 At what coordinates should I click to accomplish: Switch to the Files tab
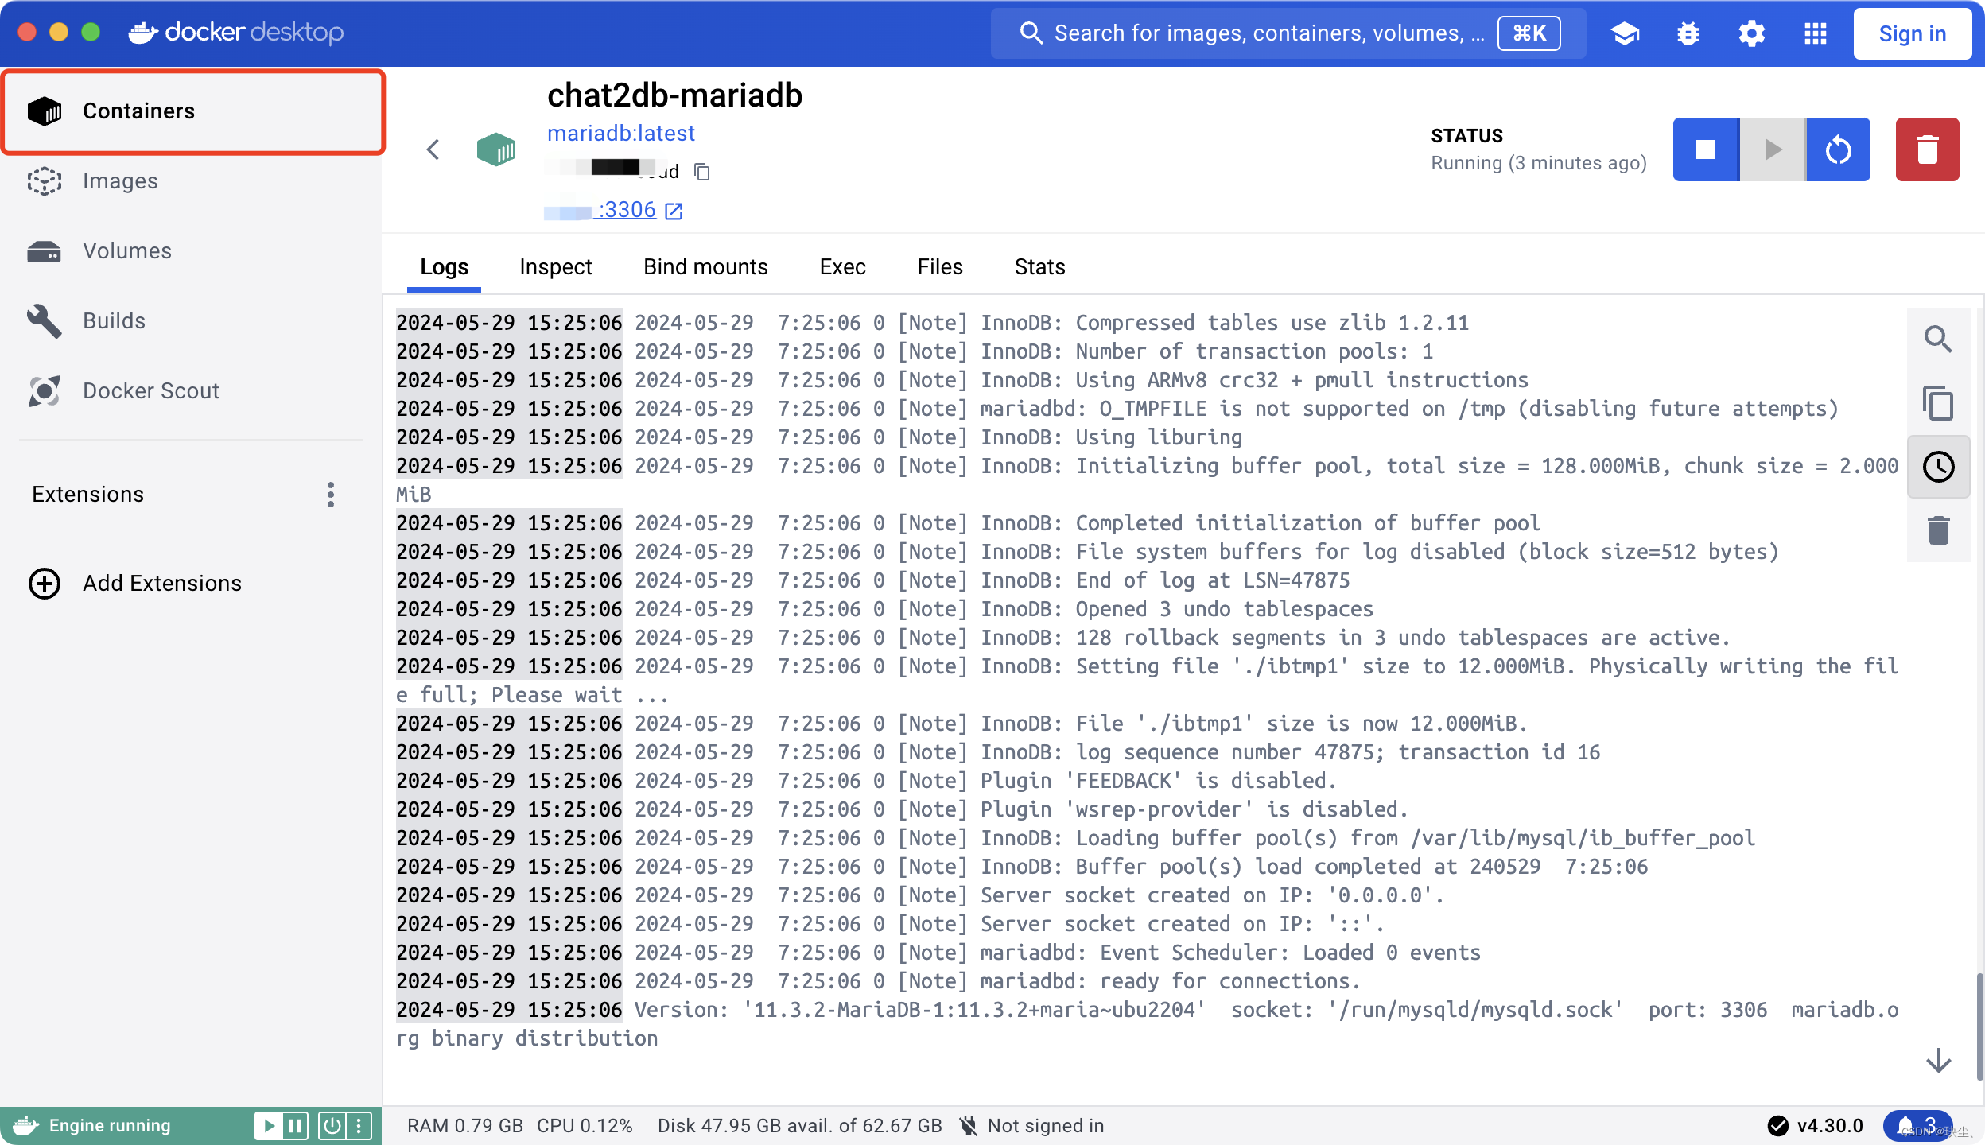point(940,267)
